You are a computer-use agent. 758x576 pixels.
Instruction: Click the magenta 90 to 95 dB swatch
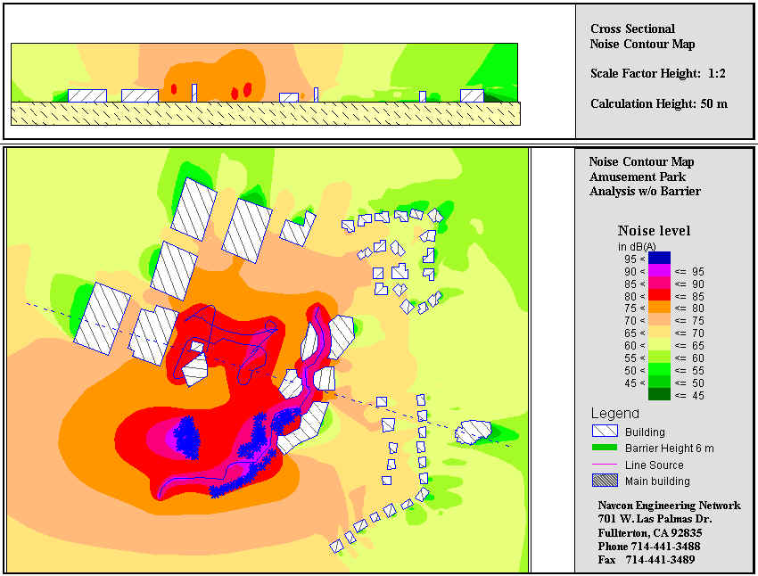(x=658, y=271)
